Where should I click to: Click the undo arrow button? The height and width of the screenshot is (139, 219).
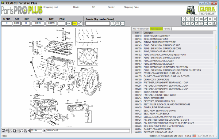coord(80,23)
